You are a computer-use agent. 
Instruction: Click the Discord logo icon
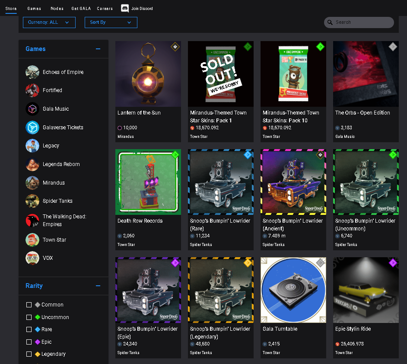125,8
